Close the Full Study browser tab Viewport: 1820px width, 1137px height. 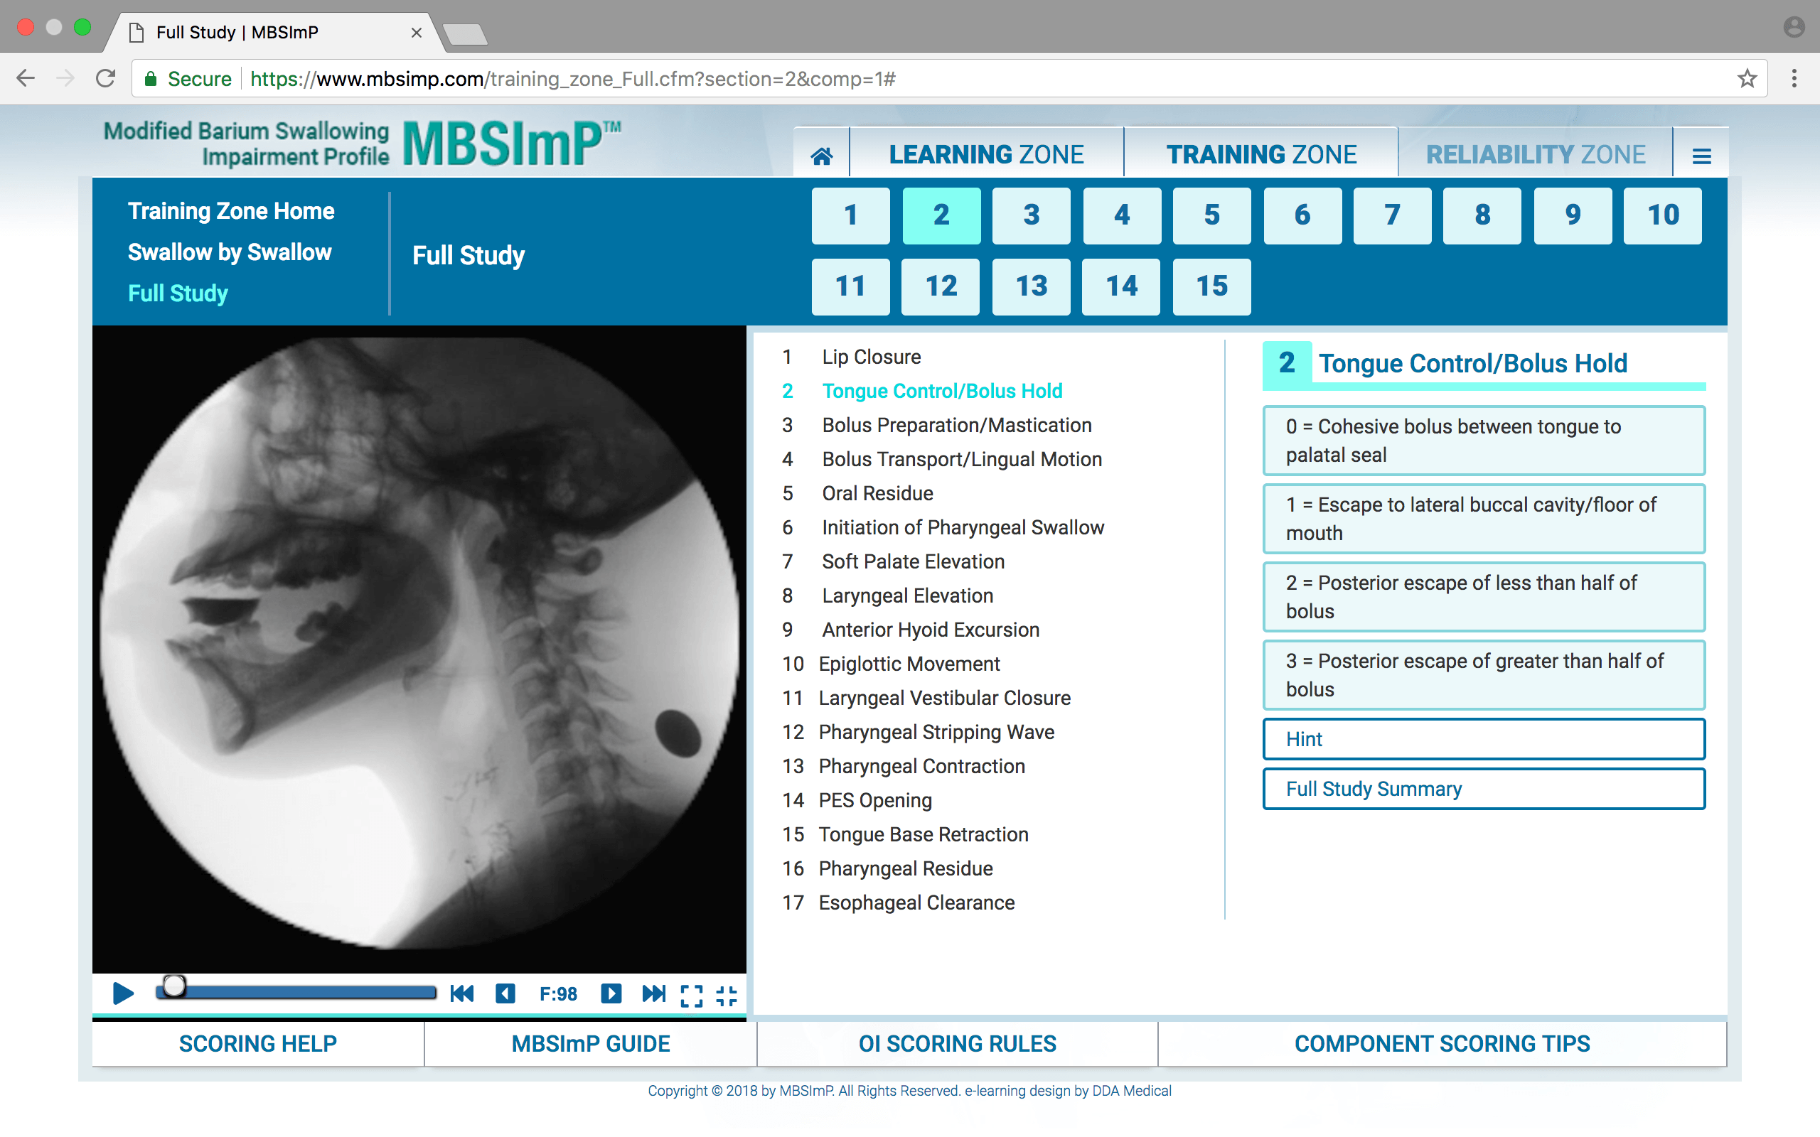click(416, 33)
